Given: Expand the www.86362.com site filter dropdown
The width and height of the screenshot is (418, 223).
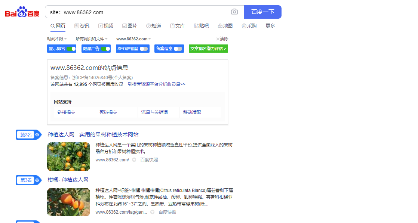Looking at the screenshot, I should coord(133,39).
